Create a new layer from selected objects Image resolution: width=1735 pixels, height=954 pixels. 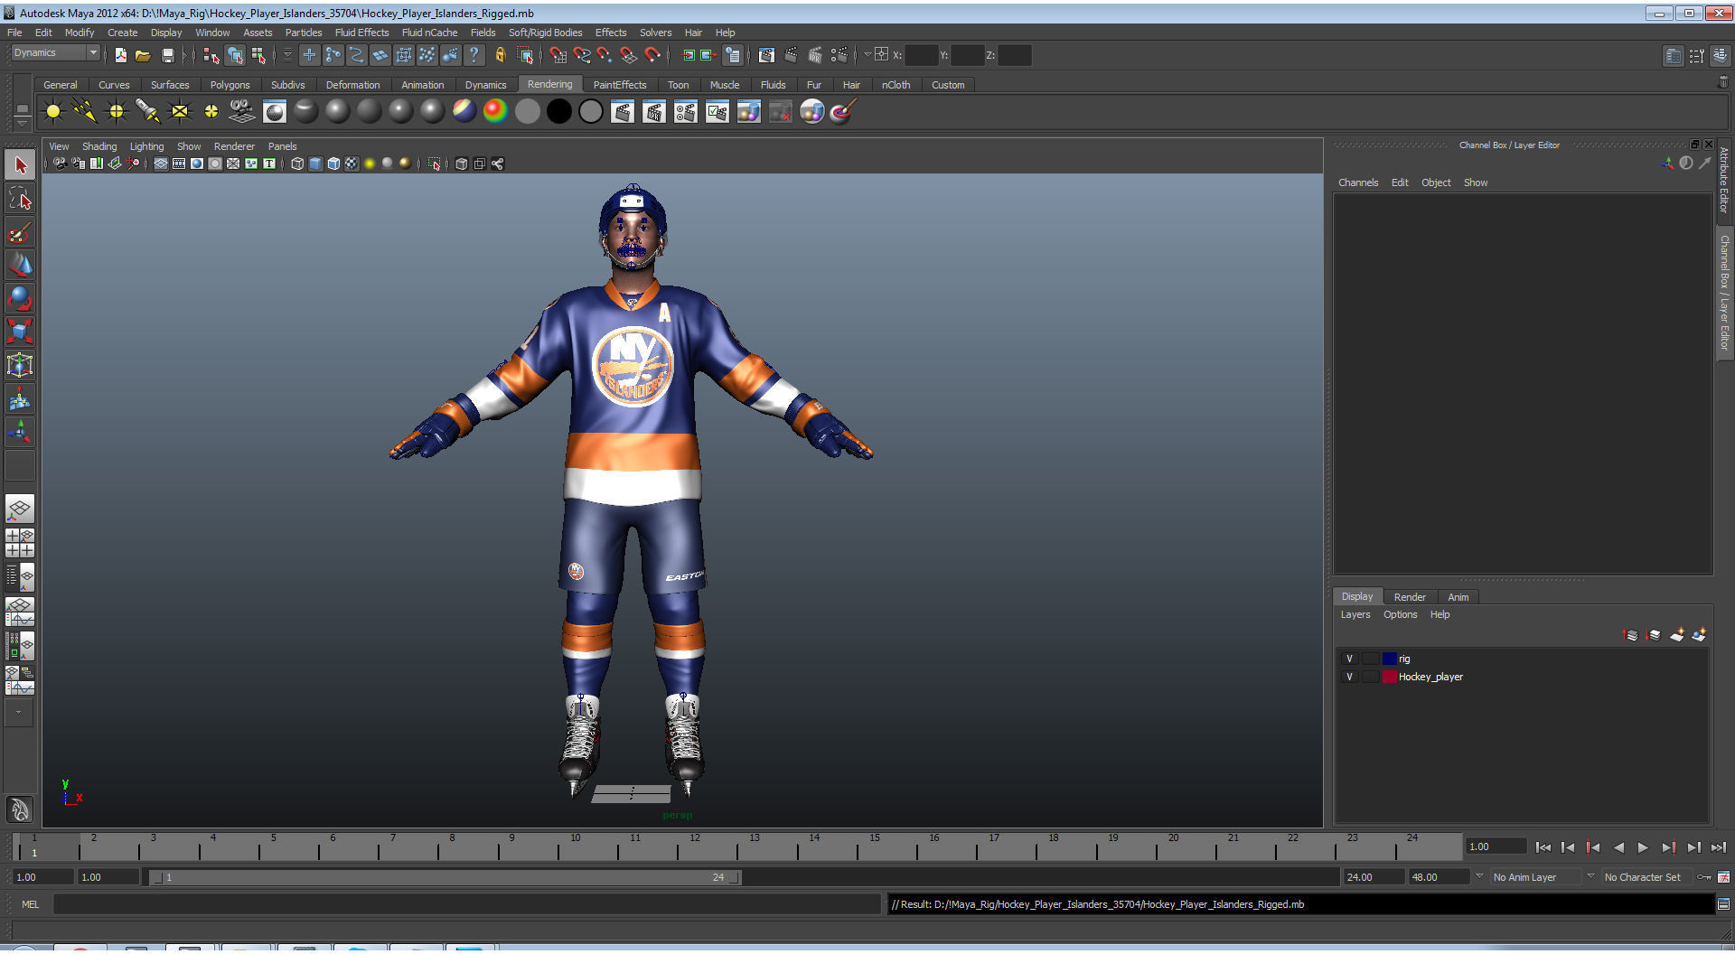point(1699,635)
